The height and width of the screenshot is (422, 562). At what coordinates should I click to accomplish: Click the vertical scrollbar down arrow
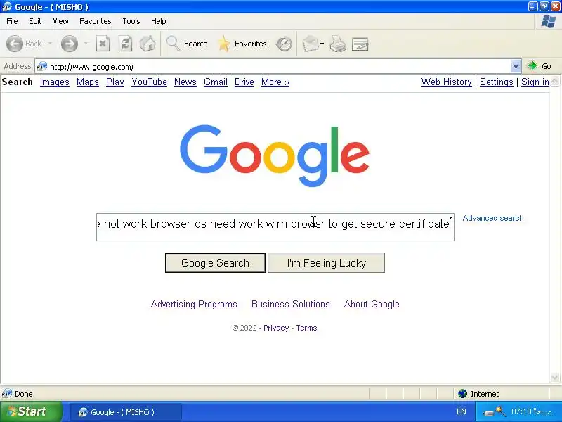pos(554,377)
